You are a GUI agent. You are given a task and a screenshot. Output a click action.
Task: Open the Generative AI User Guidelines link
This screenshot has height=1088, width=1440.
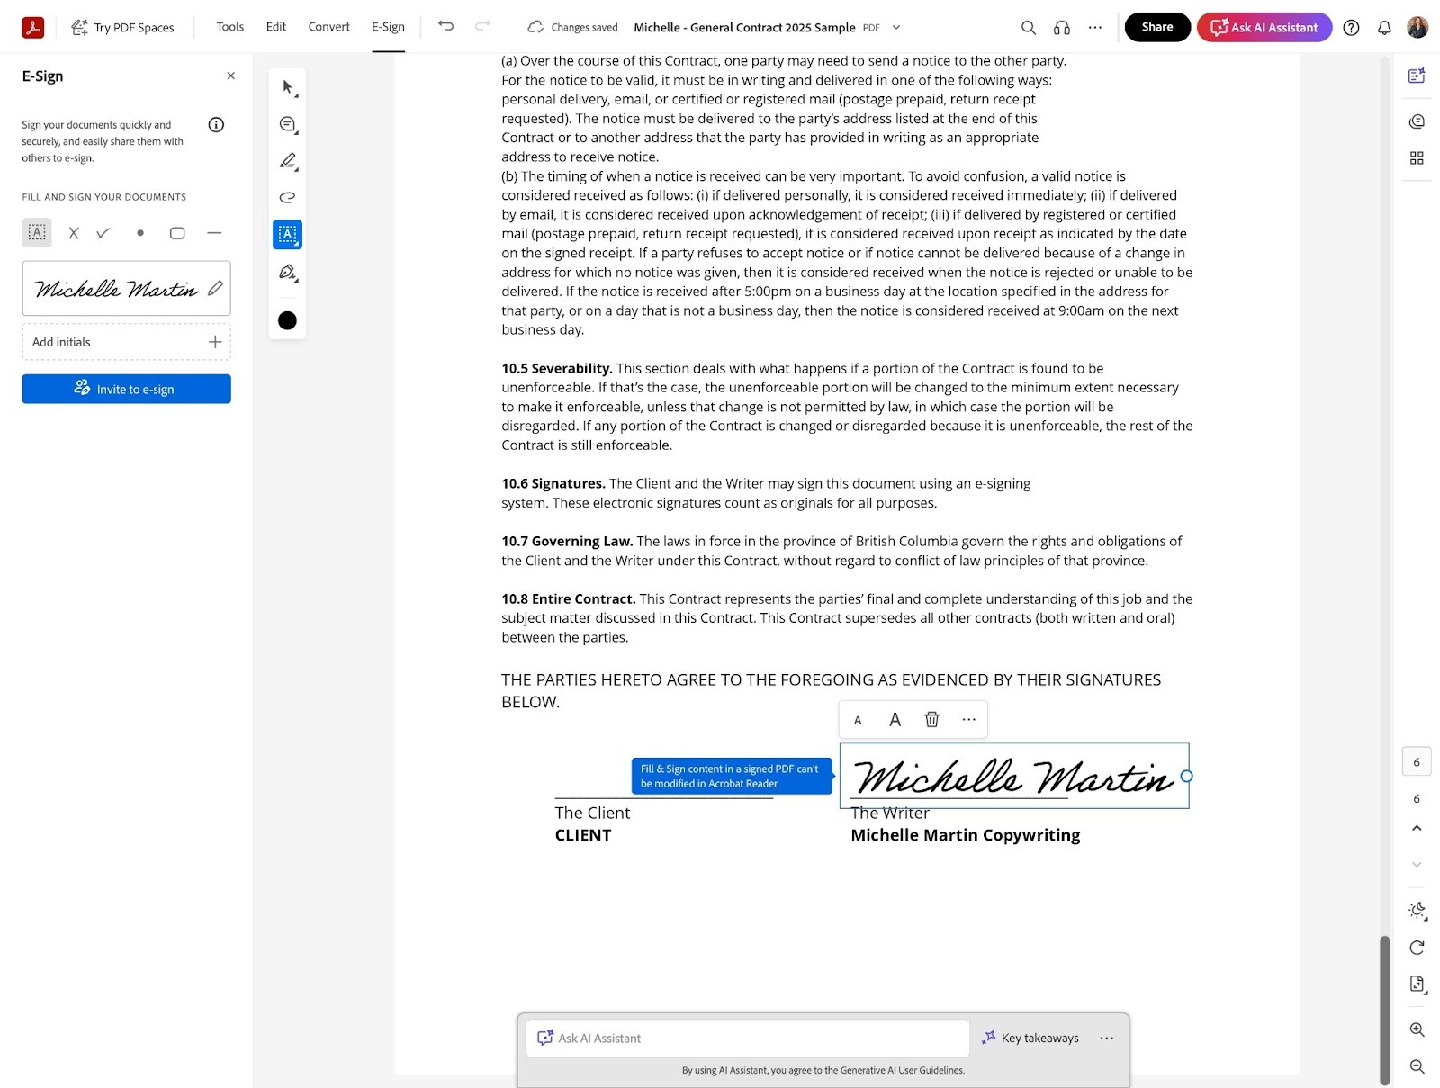(901, 1070)
